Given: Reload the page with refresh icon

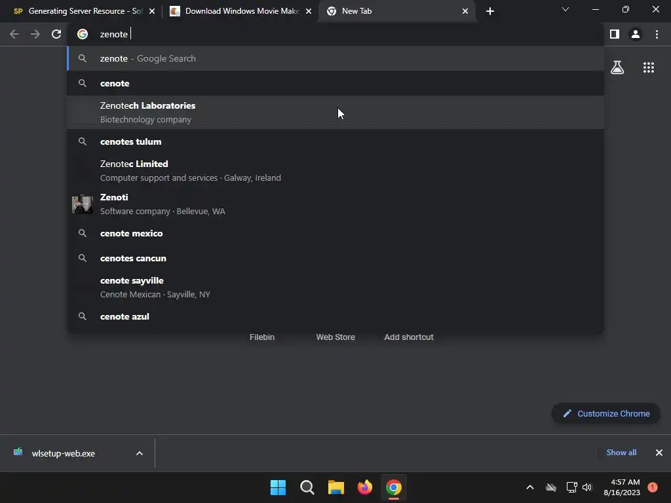Looking at the screenshot, I should pos(56,34).
